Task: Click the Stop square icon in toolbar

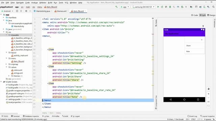Action: point(186,7)
